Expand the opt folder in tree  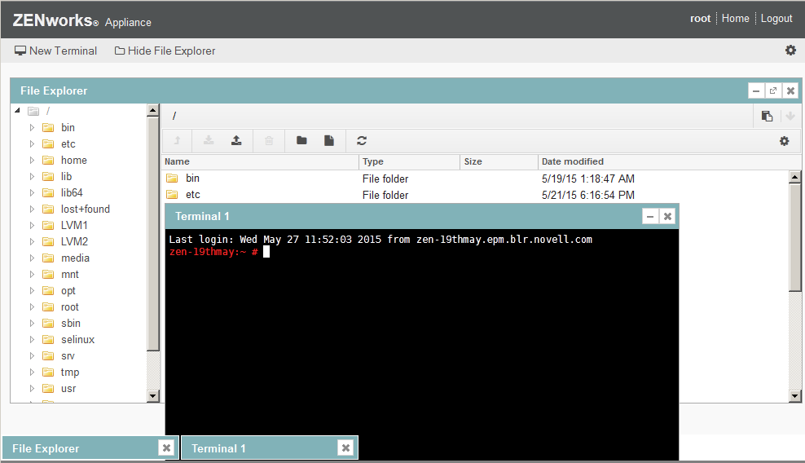coord(32,290)
